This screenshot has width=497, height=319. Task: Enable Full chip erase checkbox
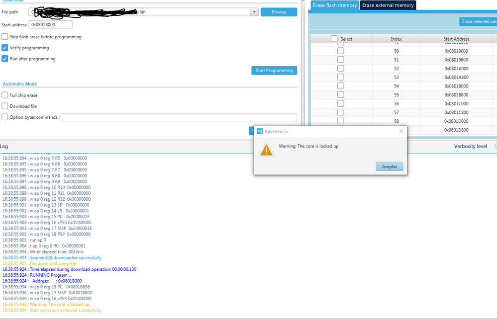(x=5, y=95)
